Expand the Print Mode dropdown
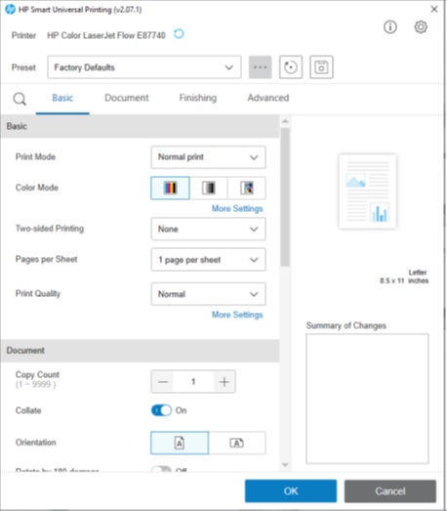Viewport: 447px width, 511px height. (208, 157)
